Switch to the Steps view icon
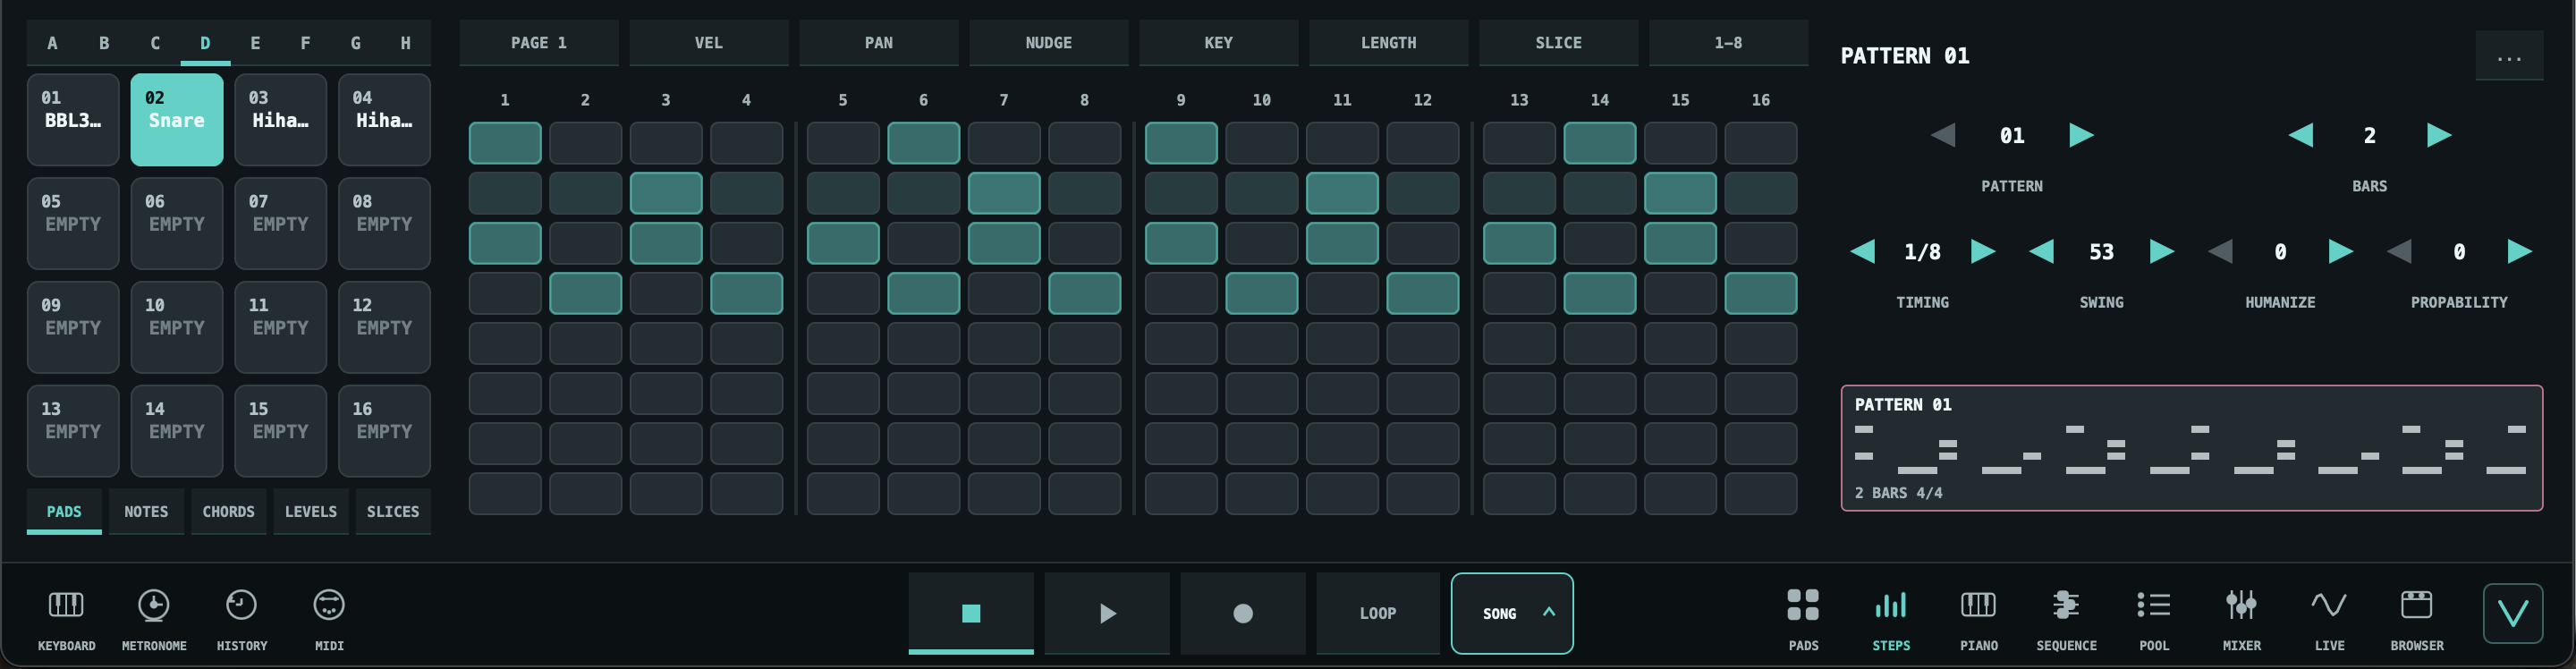This screenshot has height=669, width=2576. (1891, 605)
